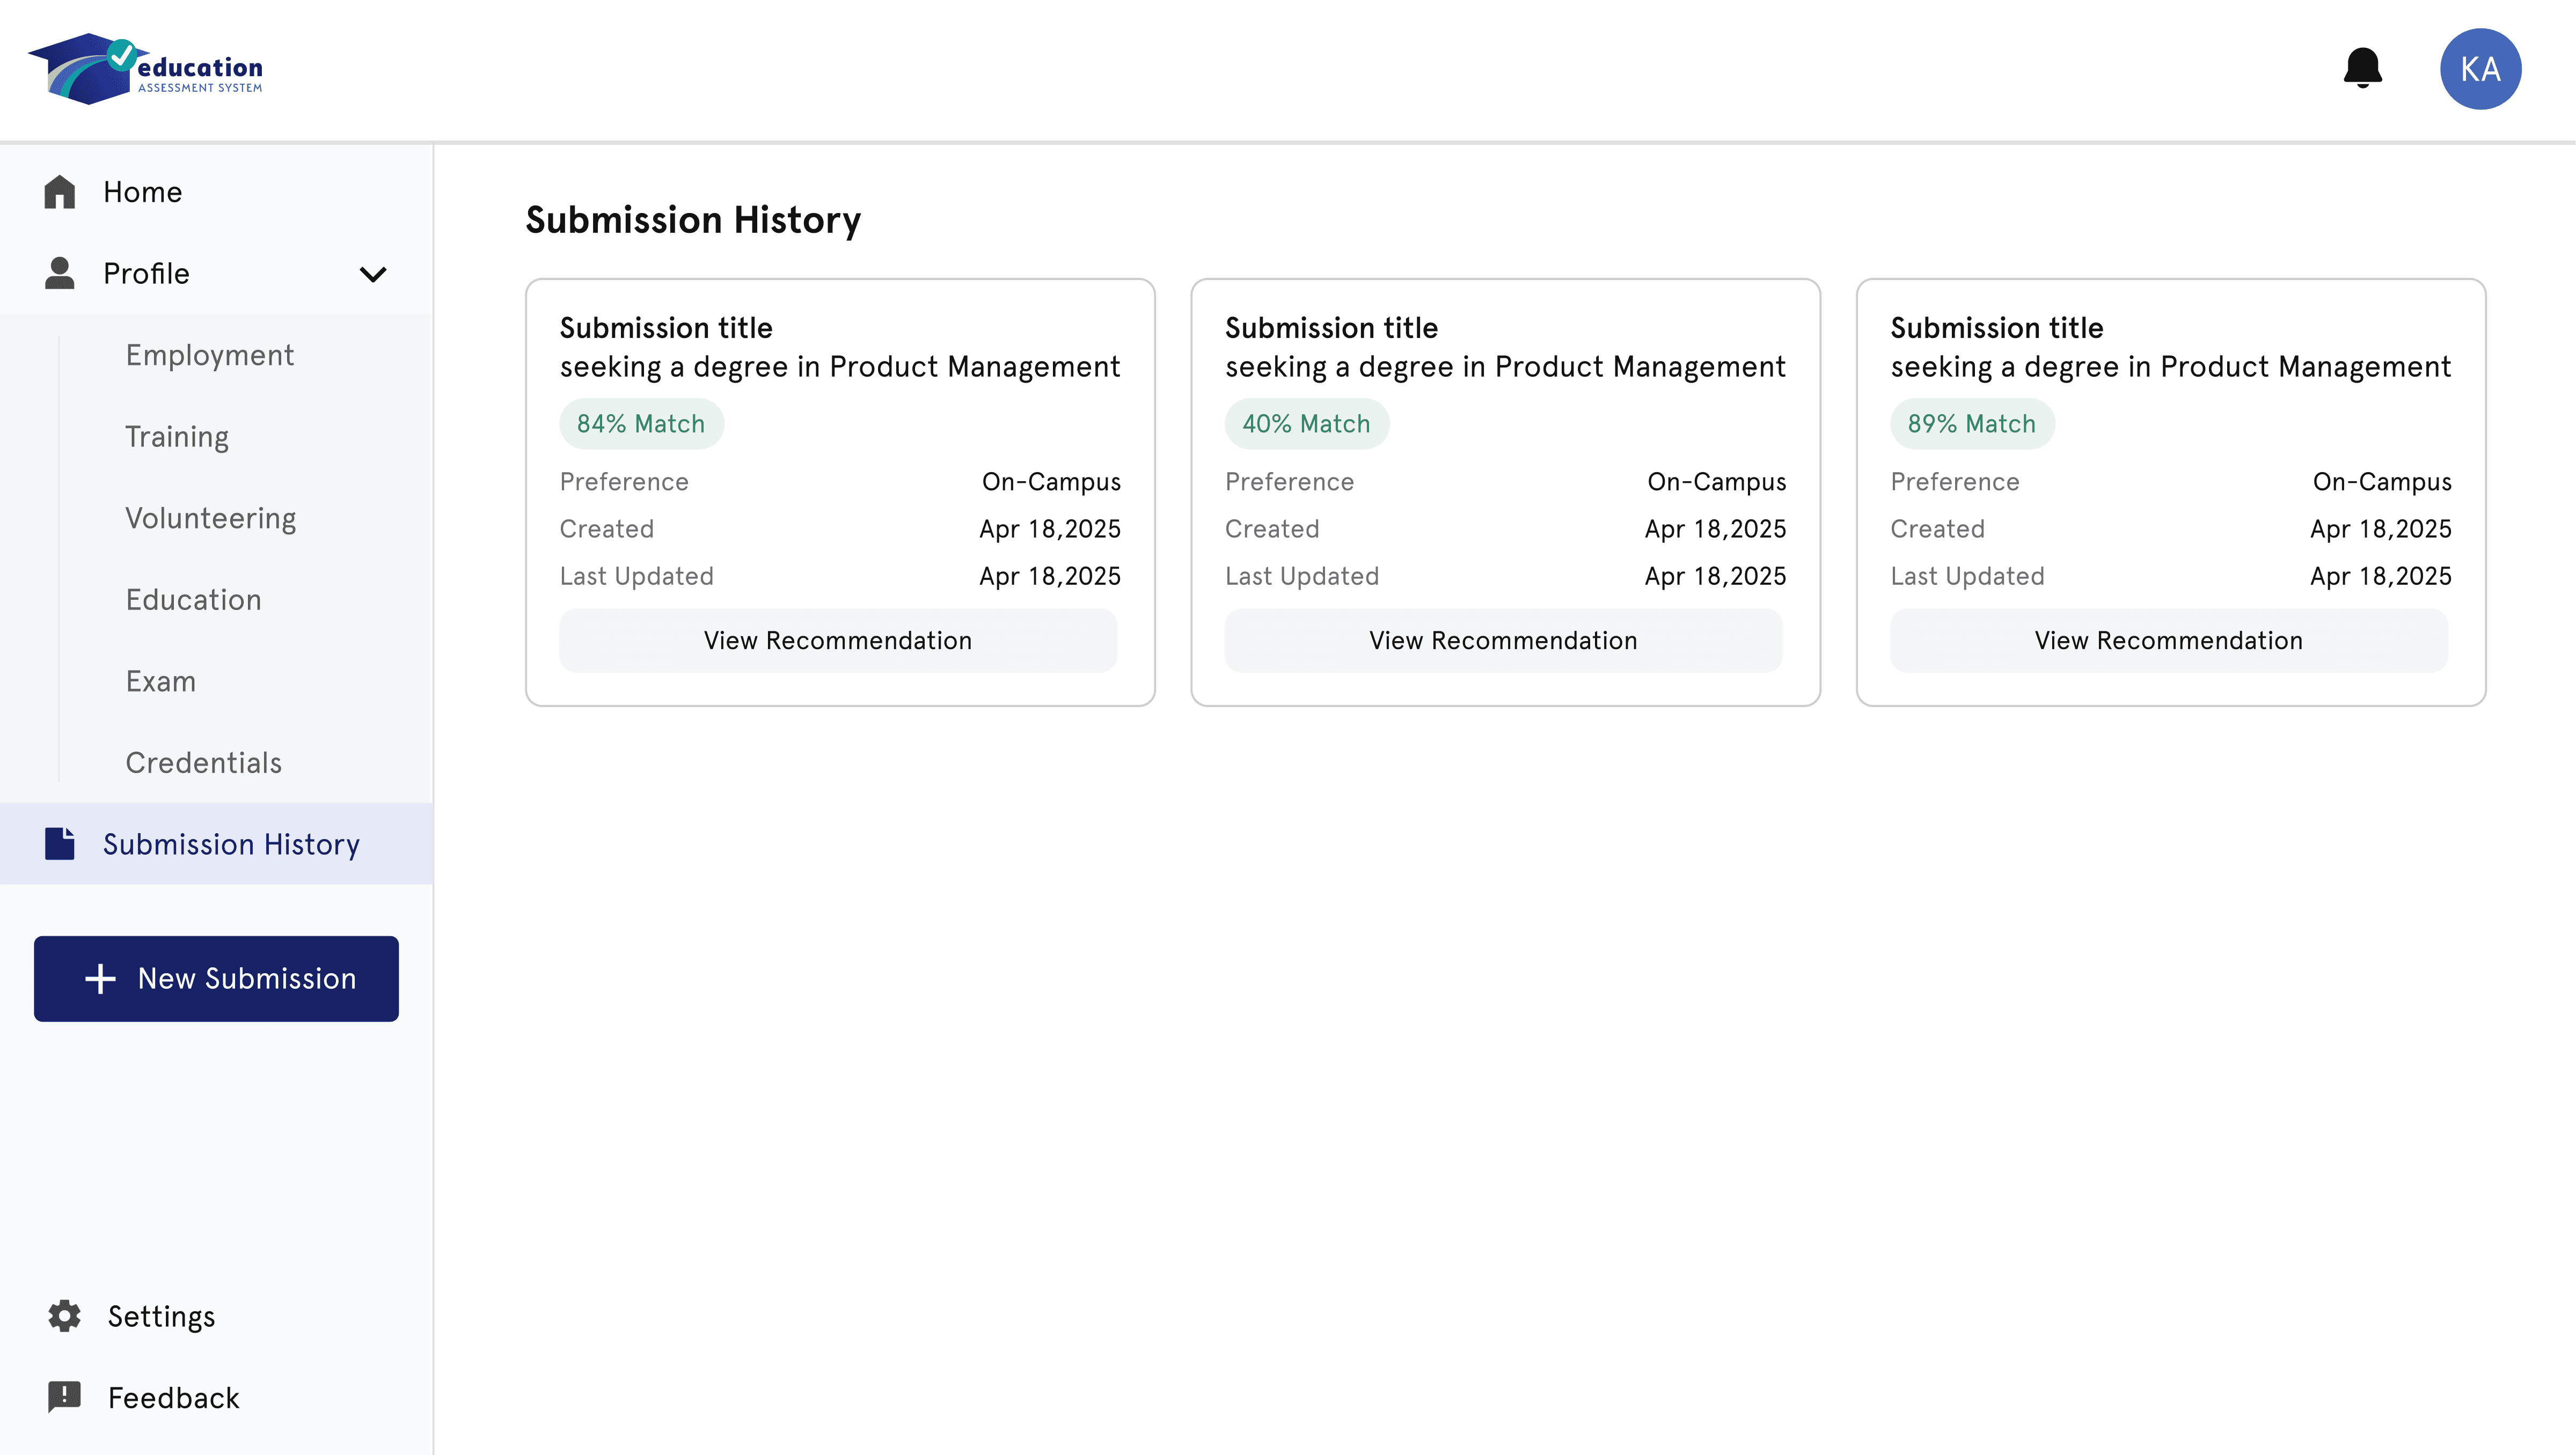
Task: Click the Settings gear icon
Action: 65,1316
